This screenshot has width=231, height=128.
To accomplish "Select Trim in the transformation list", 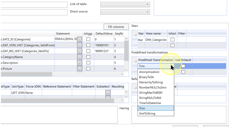I will [x=156, y=108].
